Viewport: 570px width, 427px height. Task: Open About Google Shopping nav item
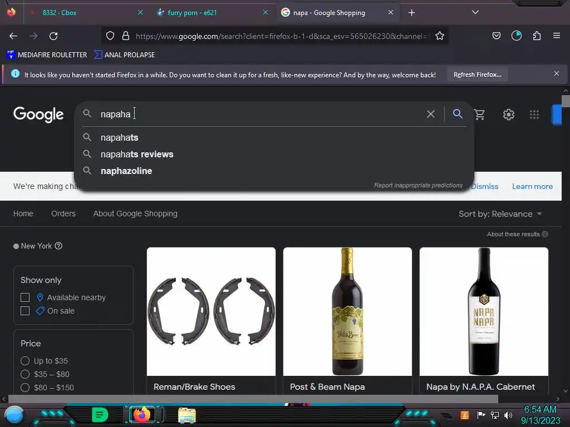click(135, 213)
